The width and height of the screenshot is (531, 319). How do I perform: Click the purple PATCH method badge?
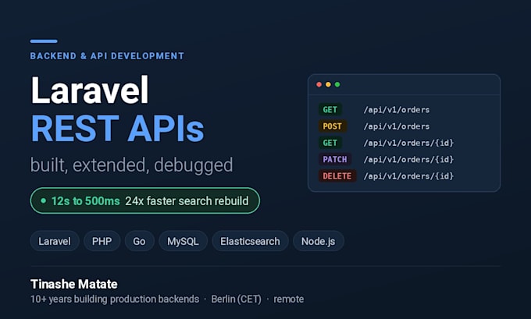pos(334,159)
